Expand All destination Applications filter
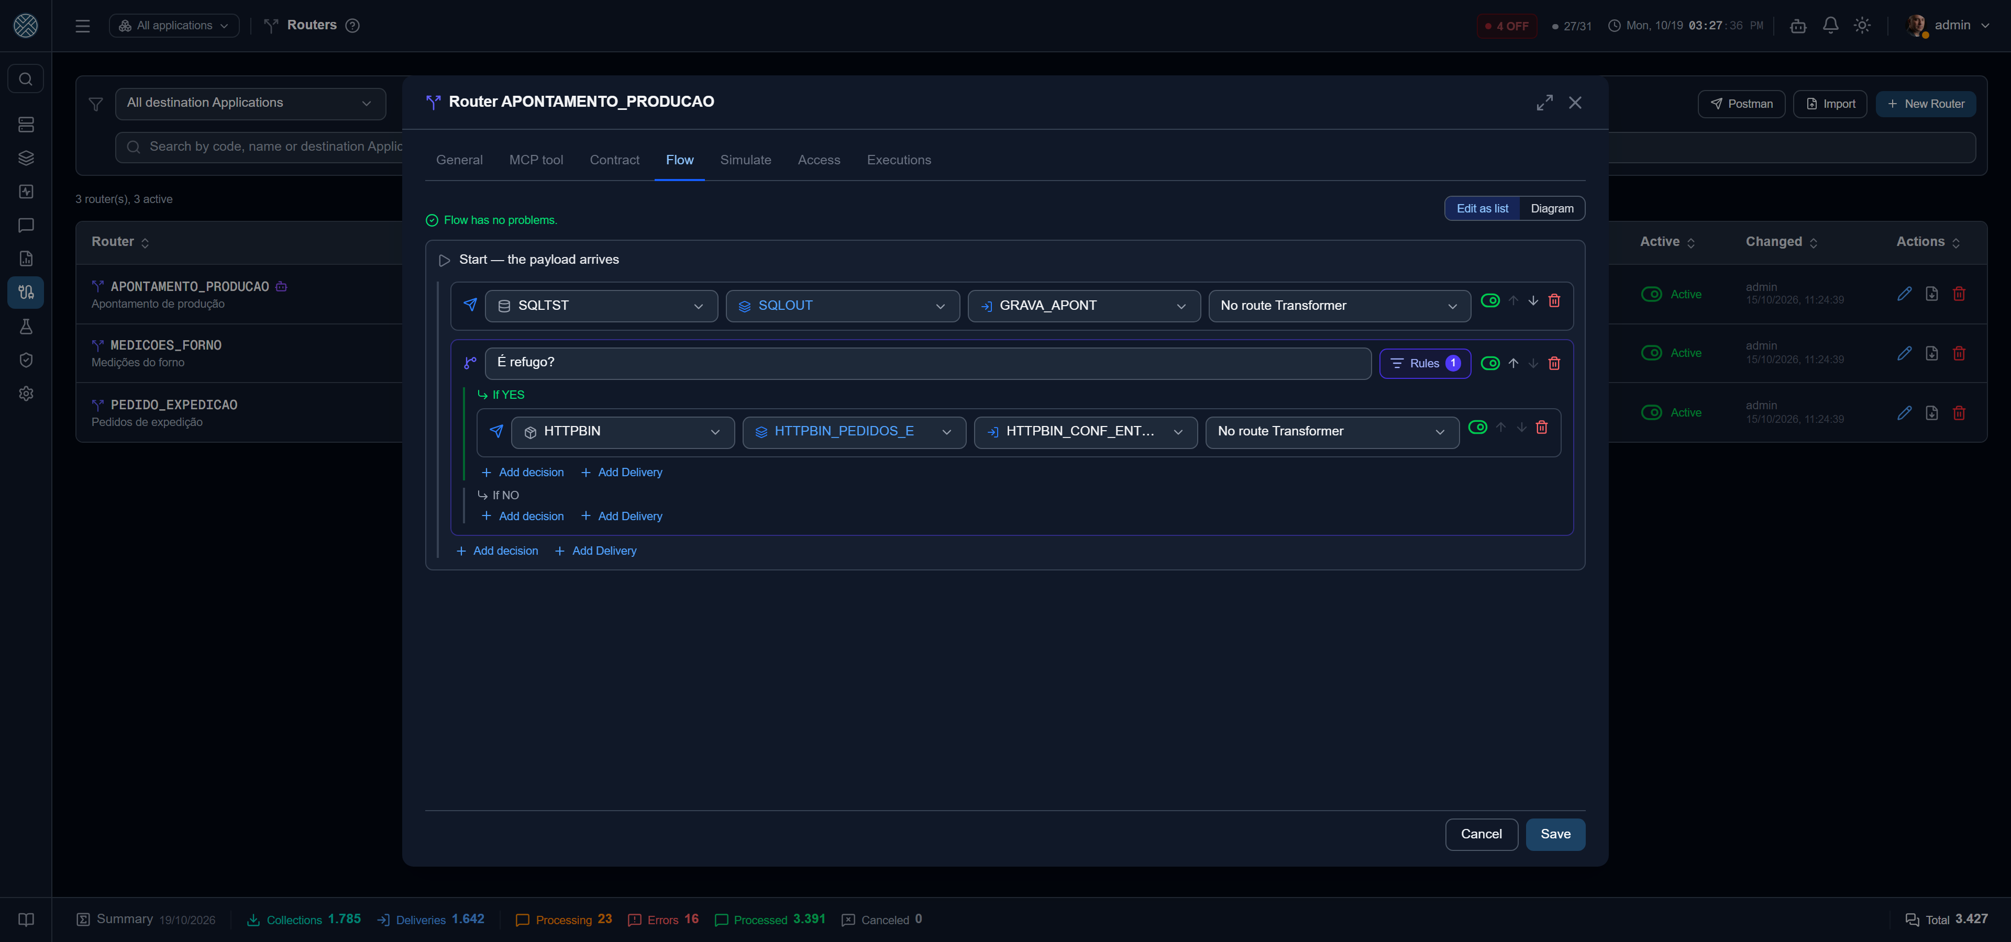This screenshot has width=2011, height=942. pos(250,103)
